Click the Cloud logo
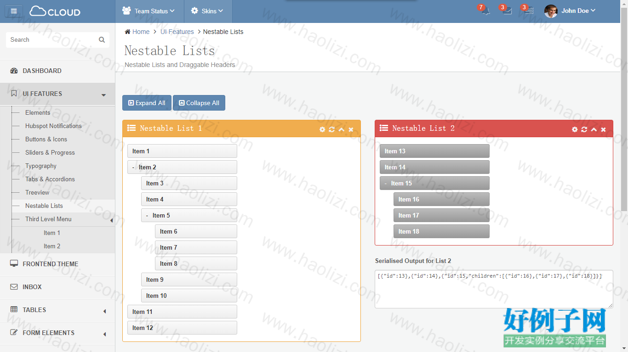 (55, 11)
